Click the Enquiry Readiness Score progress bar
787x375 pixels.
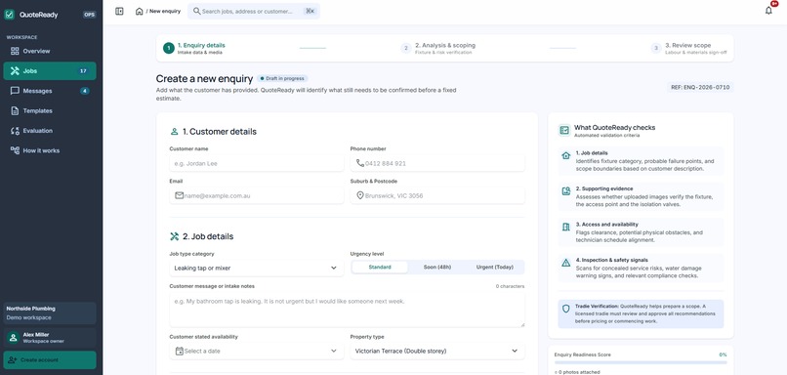tap(641, 362)
